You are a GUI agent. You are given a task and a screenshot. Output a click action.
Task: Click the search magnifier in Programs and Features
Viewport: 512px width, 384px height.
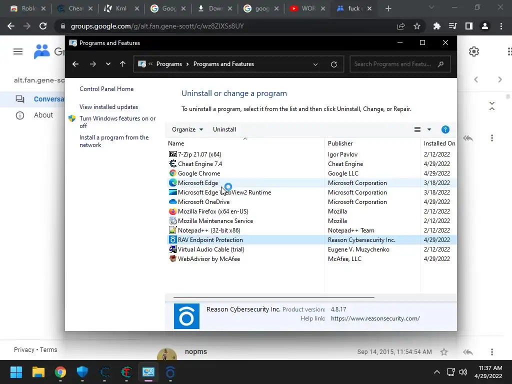[440, 64]
